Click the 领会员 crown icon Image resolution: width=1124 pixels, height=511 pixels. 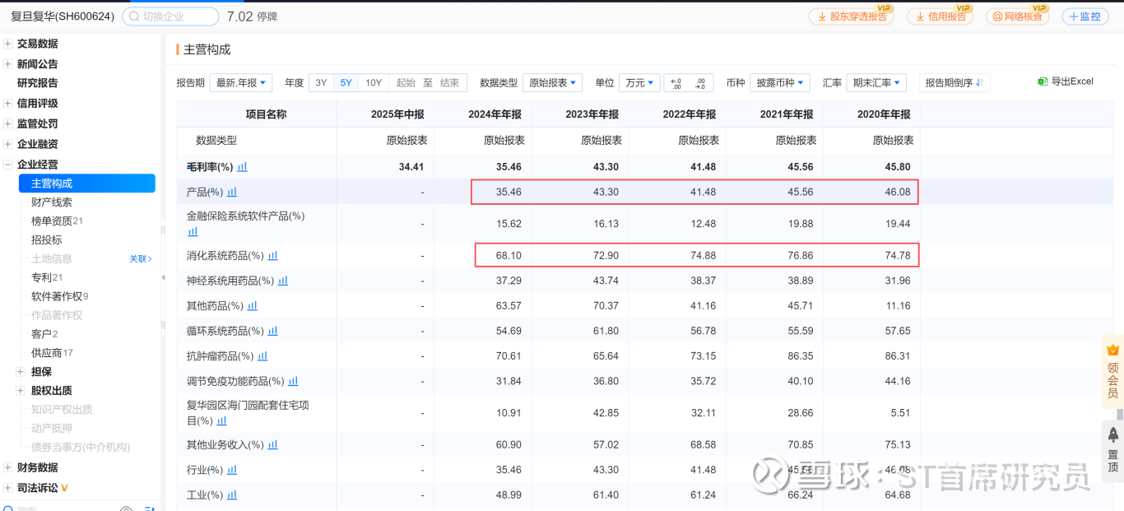tap(1112, 350)
